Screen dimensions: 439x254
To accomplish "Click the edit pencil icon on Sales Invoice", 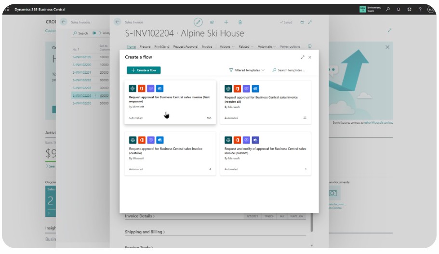I will point(198,22).
